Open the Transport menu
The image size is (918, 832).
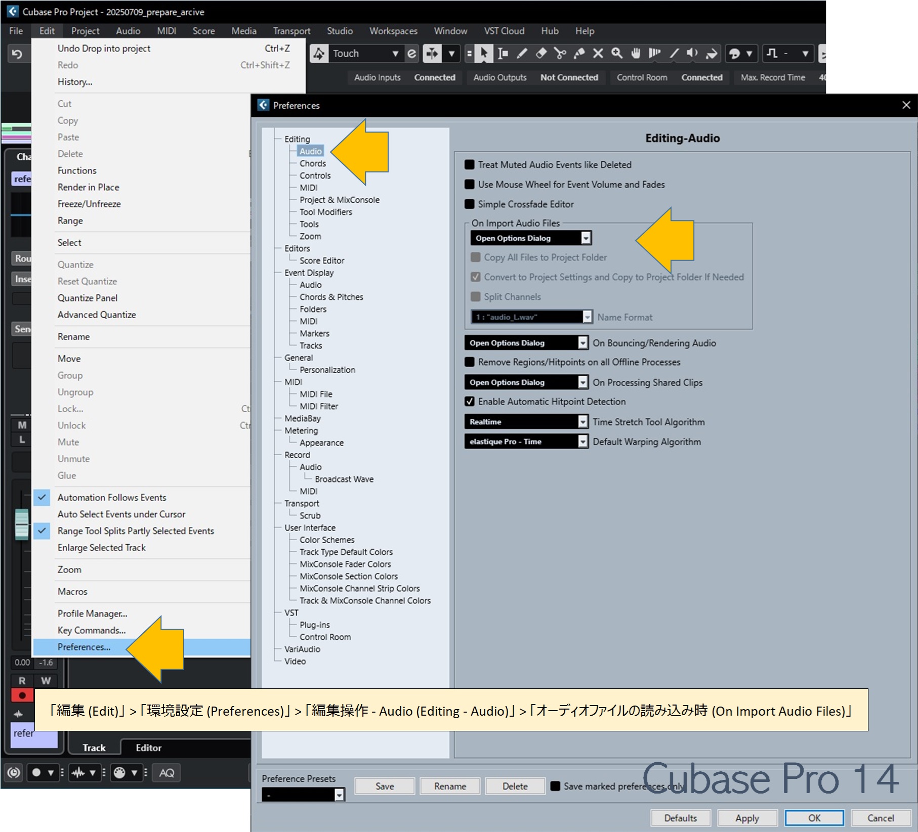coord(291,31)
